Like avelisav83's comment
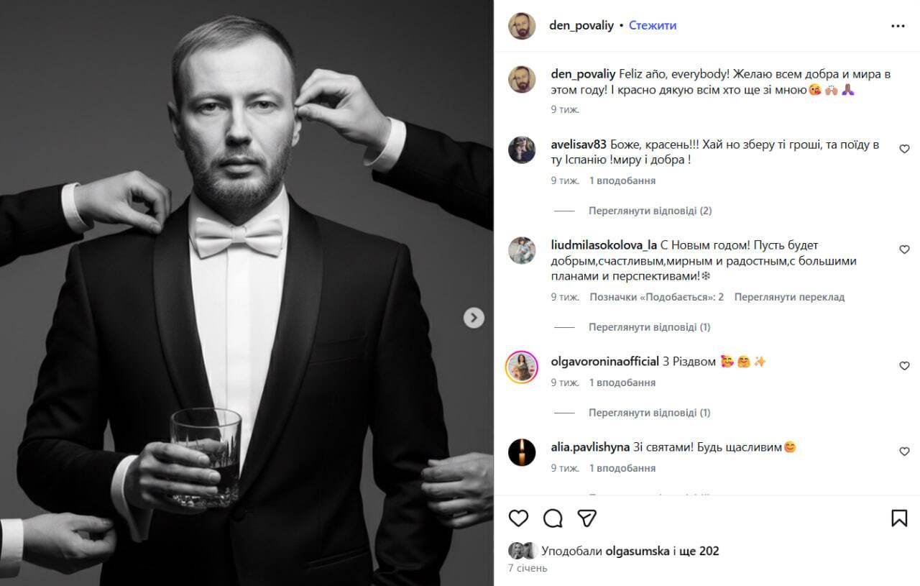This screenshot has width=920, height=586. point(904,149)
